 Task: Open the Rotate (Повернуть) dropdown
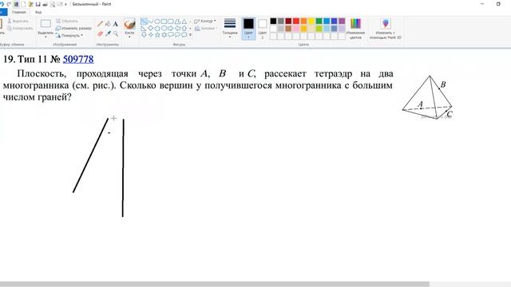click(x=69, y=35)
